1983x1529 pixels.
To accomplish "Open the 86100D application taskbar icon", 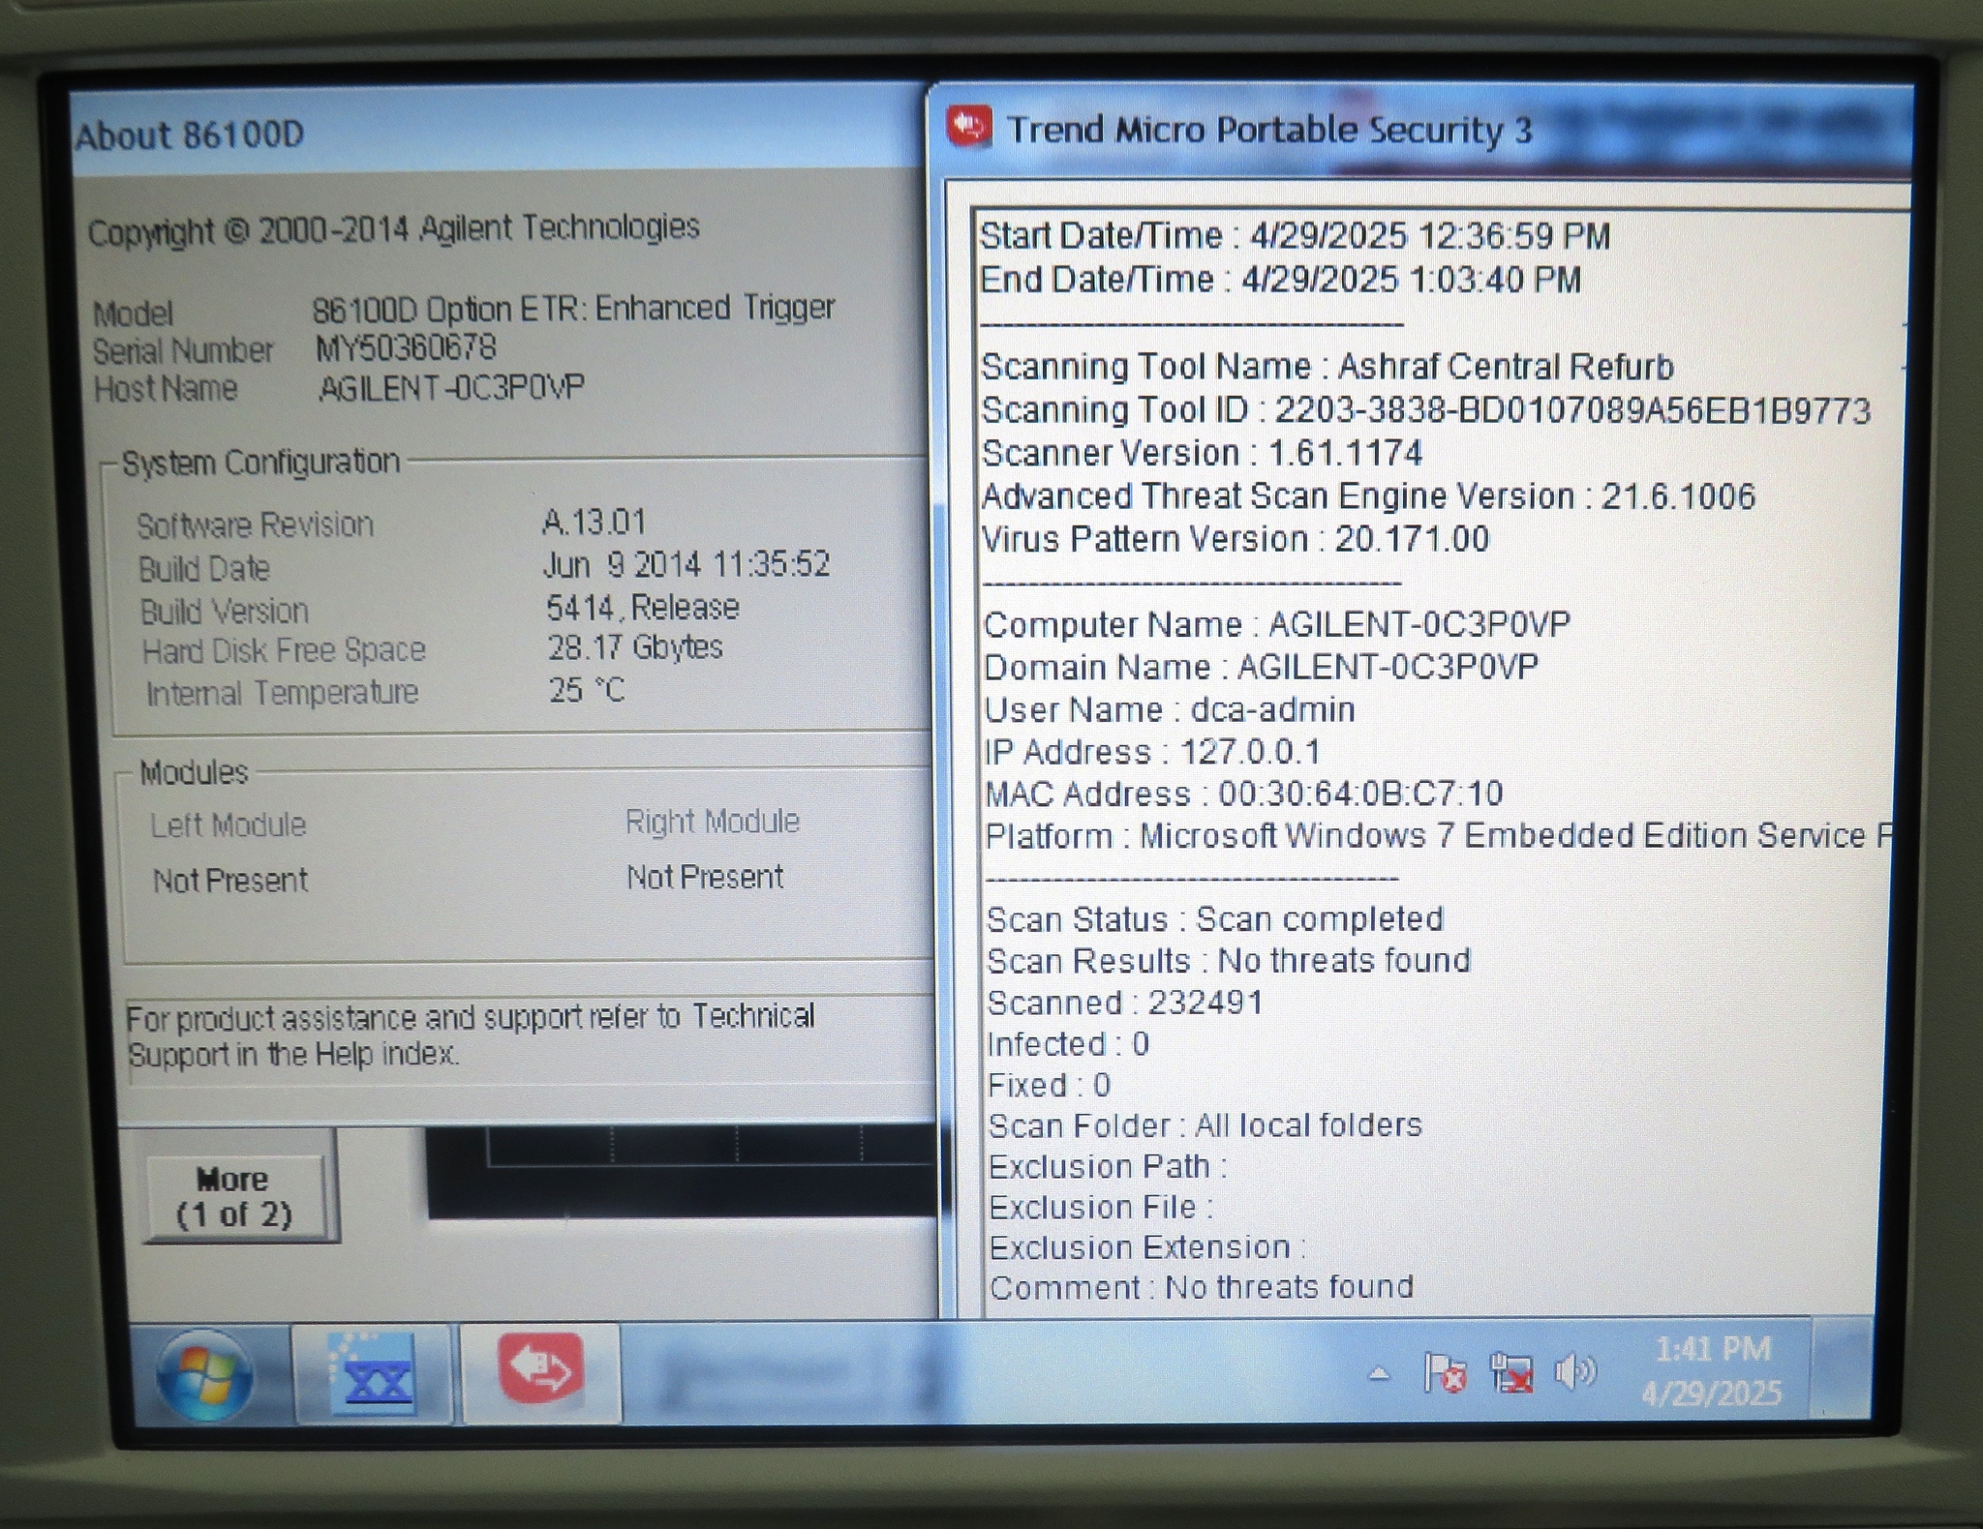I will 373,1375.
